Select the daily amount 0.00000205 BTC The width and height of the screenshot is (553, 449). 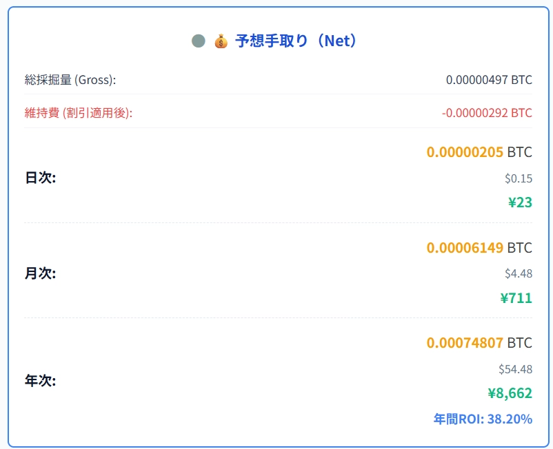point(479,152)
